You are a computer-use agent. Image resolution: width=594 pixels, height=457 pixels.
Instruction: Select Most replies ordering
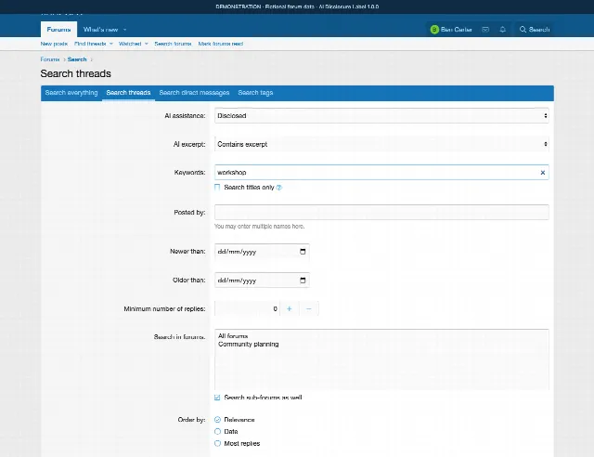pyautogui.click(x=217, y=443)
